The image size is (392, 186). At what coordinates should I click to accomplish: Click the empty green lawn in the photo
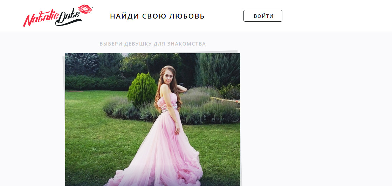coord(100,145)
